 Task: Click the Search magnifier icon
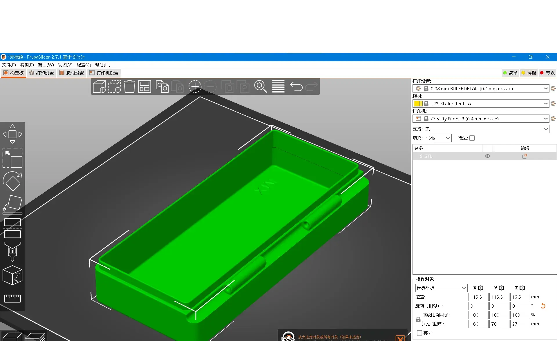coord(260,86)
